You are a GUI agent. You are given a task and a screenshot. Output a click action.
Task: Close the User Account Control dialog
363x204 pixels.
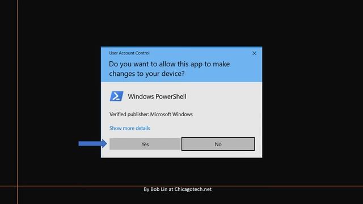coord(254,53)
